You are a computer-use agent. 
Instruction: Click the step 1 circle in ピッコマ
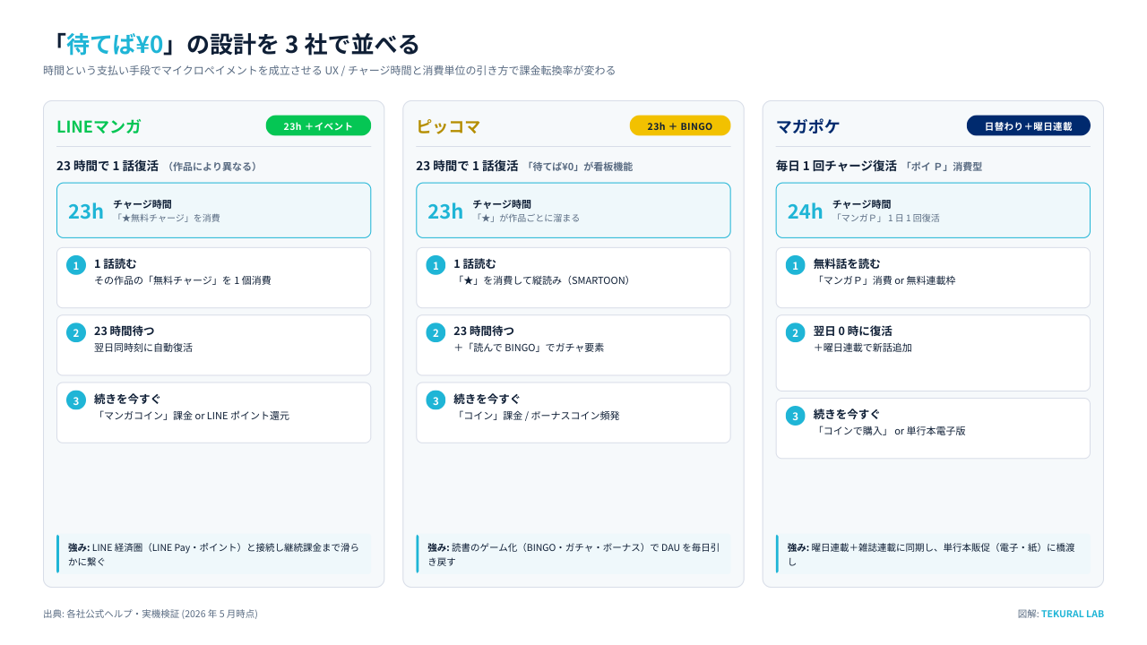(x=436, y=265)
